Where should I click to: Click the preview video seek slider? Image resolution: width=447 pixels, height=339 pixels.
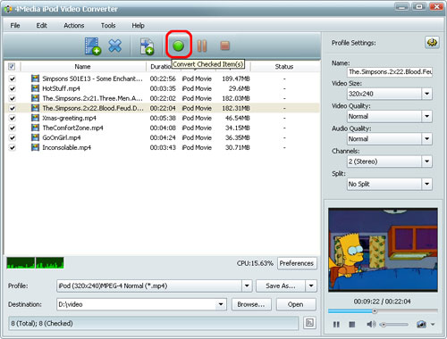[x=383, y=311]
